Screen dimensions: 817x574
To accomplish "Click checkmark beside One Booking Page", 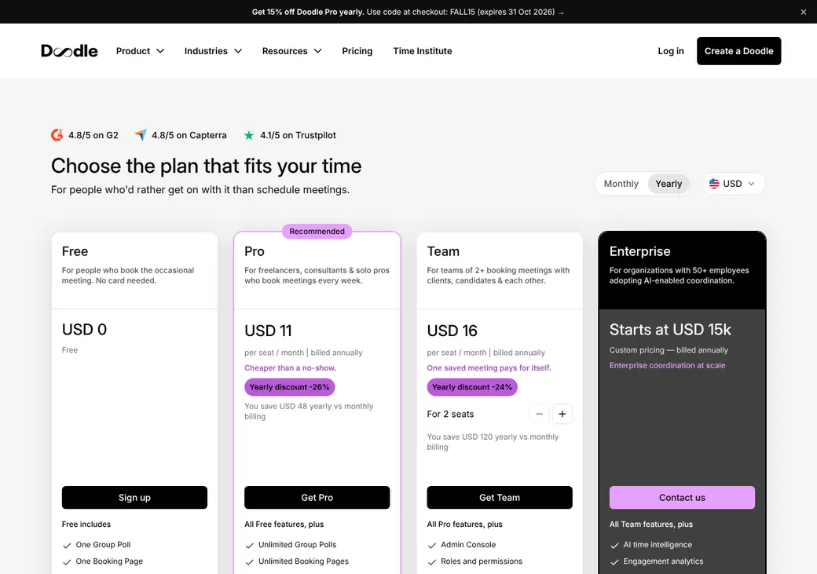I will coord(67,562).
